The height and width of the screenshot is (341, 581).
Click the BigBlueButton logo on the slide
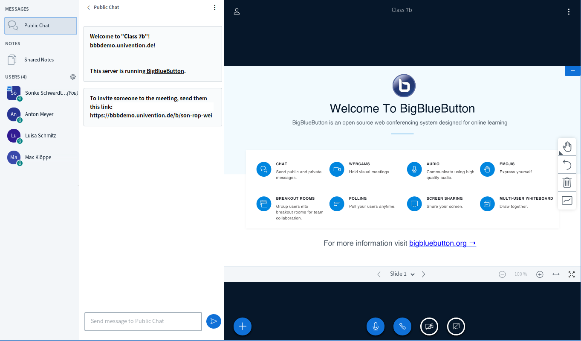tap(404, 86)
